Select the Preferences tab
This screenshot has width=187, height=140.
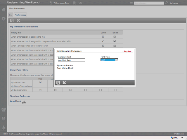coord(20,15)
